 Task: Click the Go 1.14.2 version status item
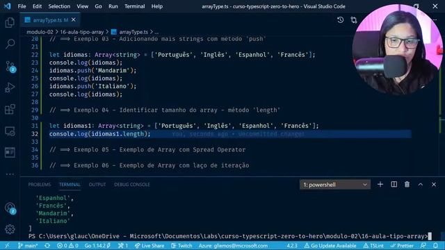pyautogui.click(x=97, y=246)
